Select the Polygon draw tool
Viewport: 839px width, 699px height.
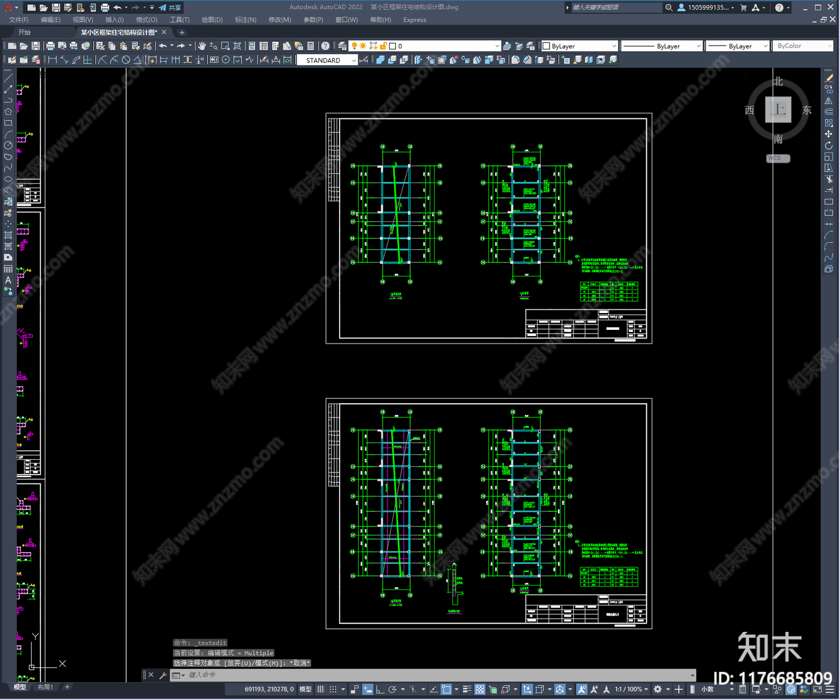point(8,112)
